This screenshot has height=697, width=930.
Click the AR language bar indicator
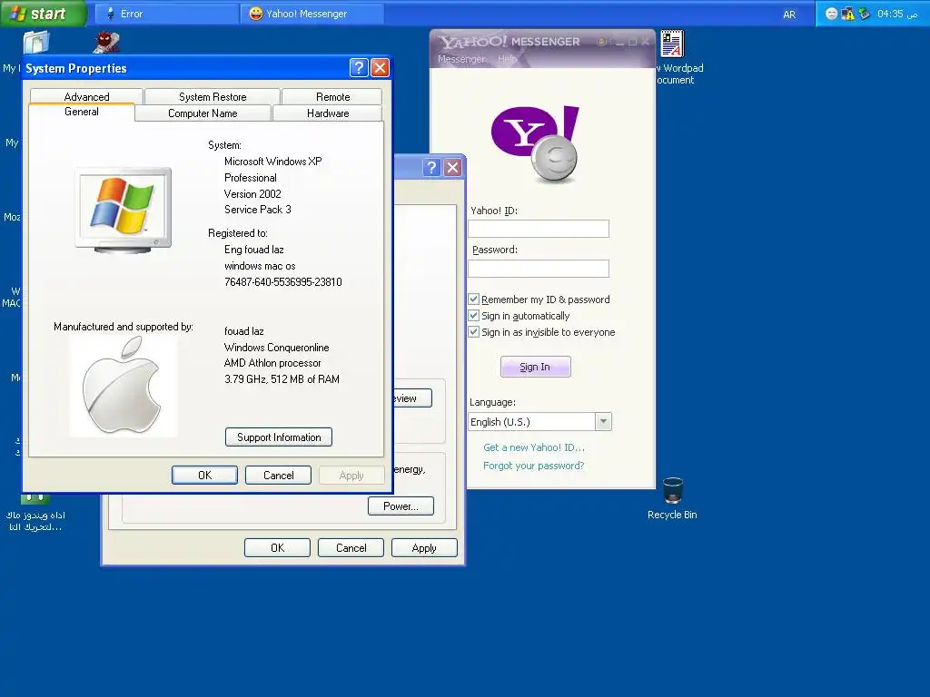(789, 15)
